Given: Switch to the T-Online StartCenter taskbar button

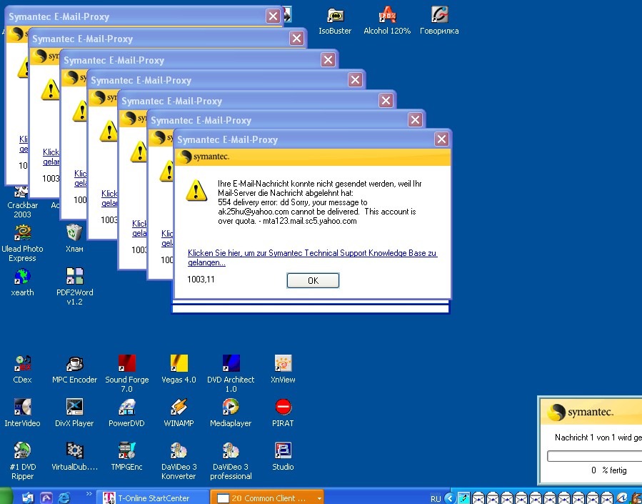Looking at the screenshot, I should 153,498.
